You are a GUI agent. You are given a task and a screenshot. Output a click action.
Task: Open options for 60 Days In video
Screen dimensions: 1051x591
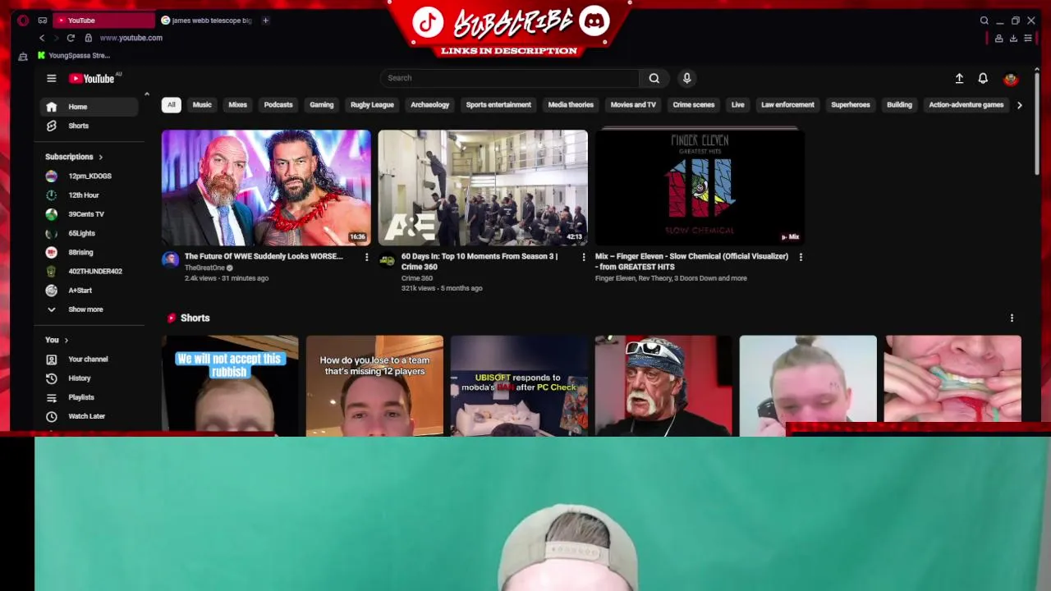tap(584, 257)
